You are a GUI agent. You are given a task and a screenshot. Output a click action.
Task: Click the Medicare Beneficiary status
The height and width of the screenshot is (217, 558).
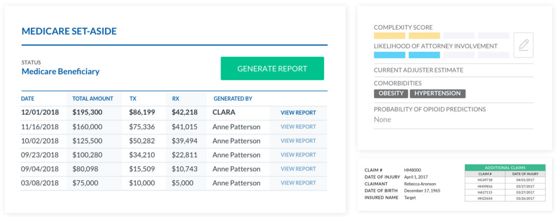(x=60, y=71)
